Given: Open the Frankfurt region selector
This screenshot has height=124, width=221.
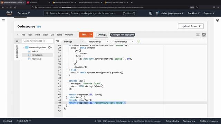Looking at the screenshot, I should [x=194, y=13].
